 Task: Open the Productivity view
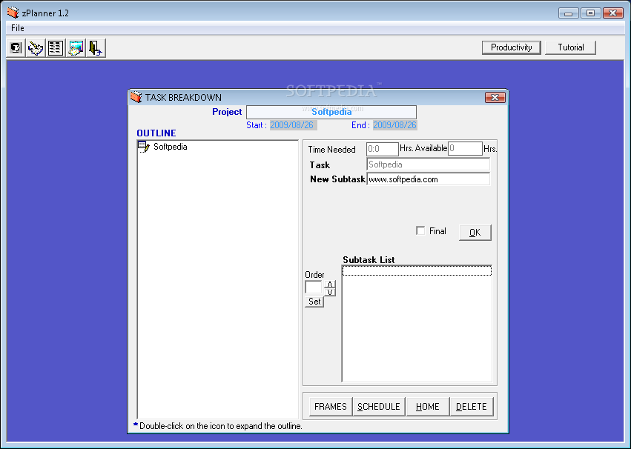(511, 47)
